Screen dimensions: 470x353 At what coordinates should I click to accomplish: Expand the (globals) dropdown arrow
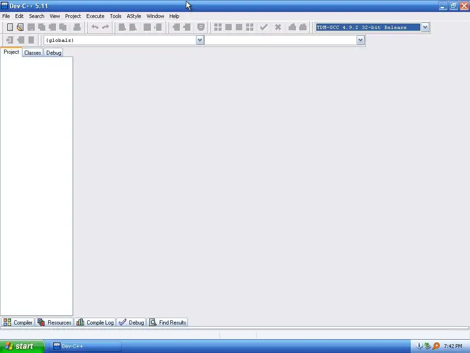pyautogui.click(x=200, y=40)
